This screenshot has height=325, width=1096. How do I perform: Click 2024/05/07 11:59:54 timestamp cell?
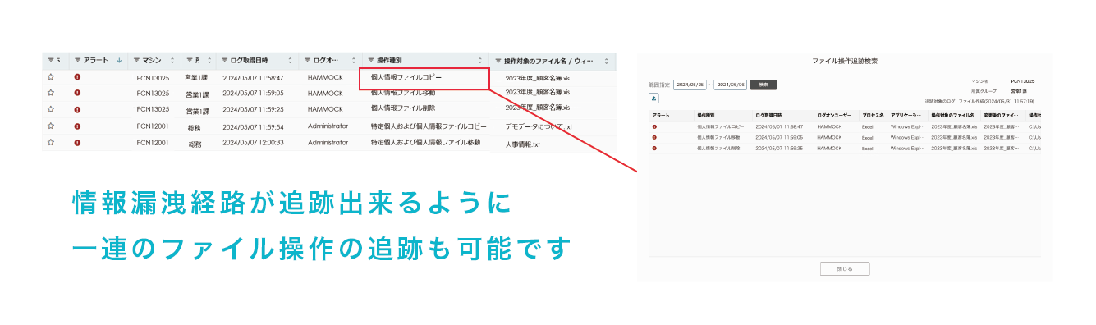click(x=253, y=126)
